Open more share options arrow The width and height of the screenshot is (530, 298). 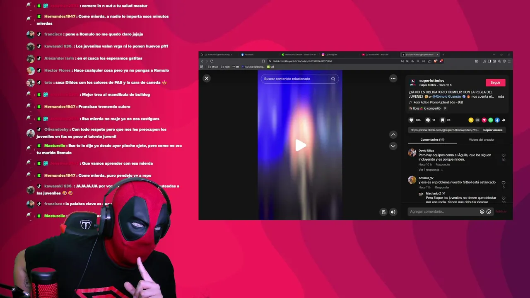(503, 120)
